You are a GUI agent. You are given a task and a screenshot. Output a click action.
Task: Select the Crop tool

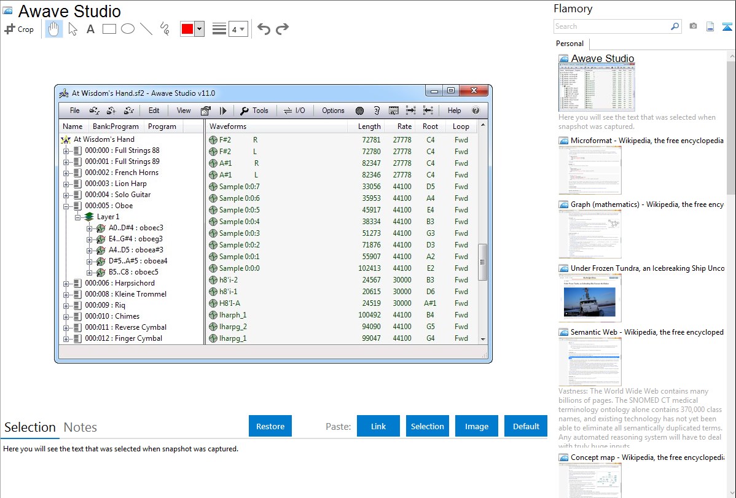[19, 29]
